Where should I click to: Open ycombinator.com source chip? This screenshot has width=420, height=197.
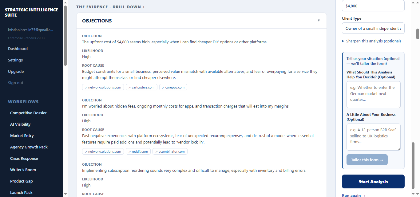pos(170,152)
